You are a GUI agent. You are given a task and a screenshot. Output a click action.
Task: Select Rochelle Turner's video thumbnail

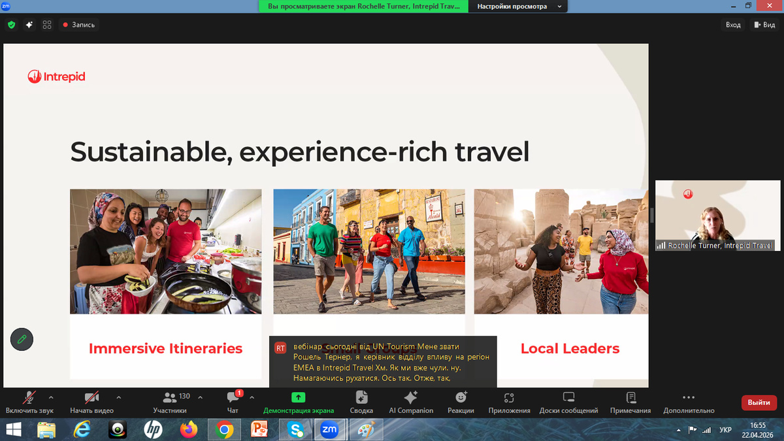717,216
